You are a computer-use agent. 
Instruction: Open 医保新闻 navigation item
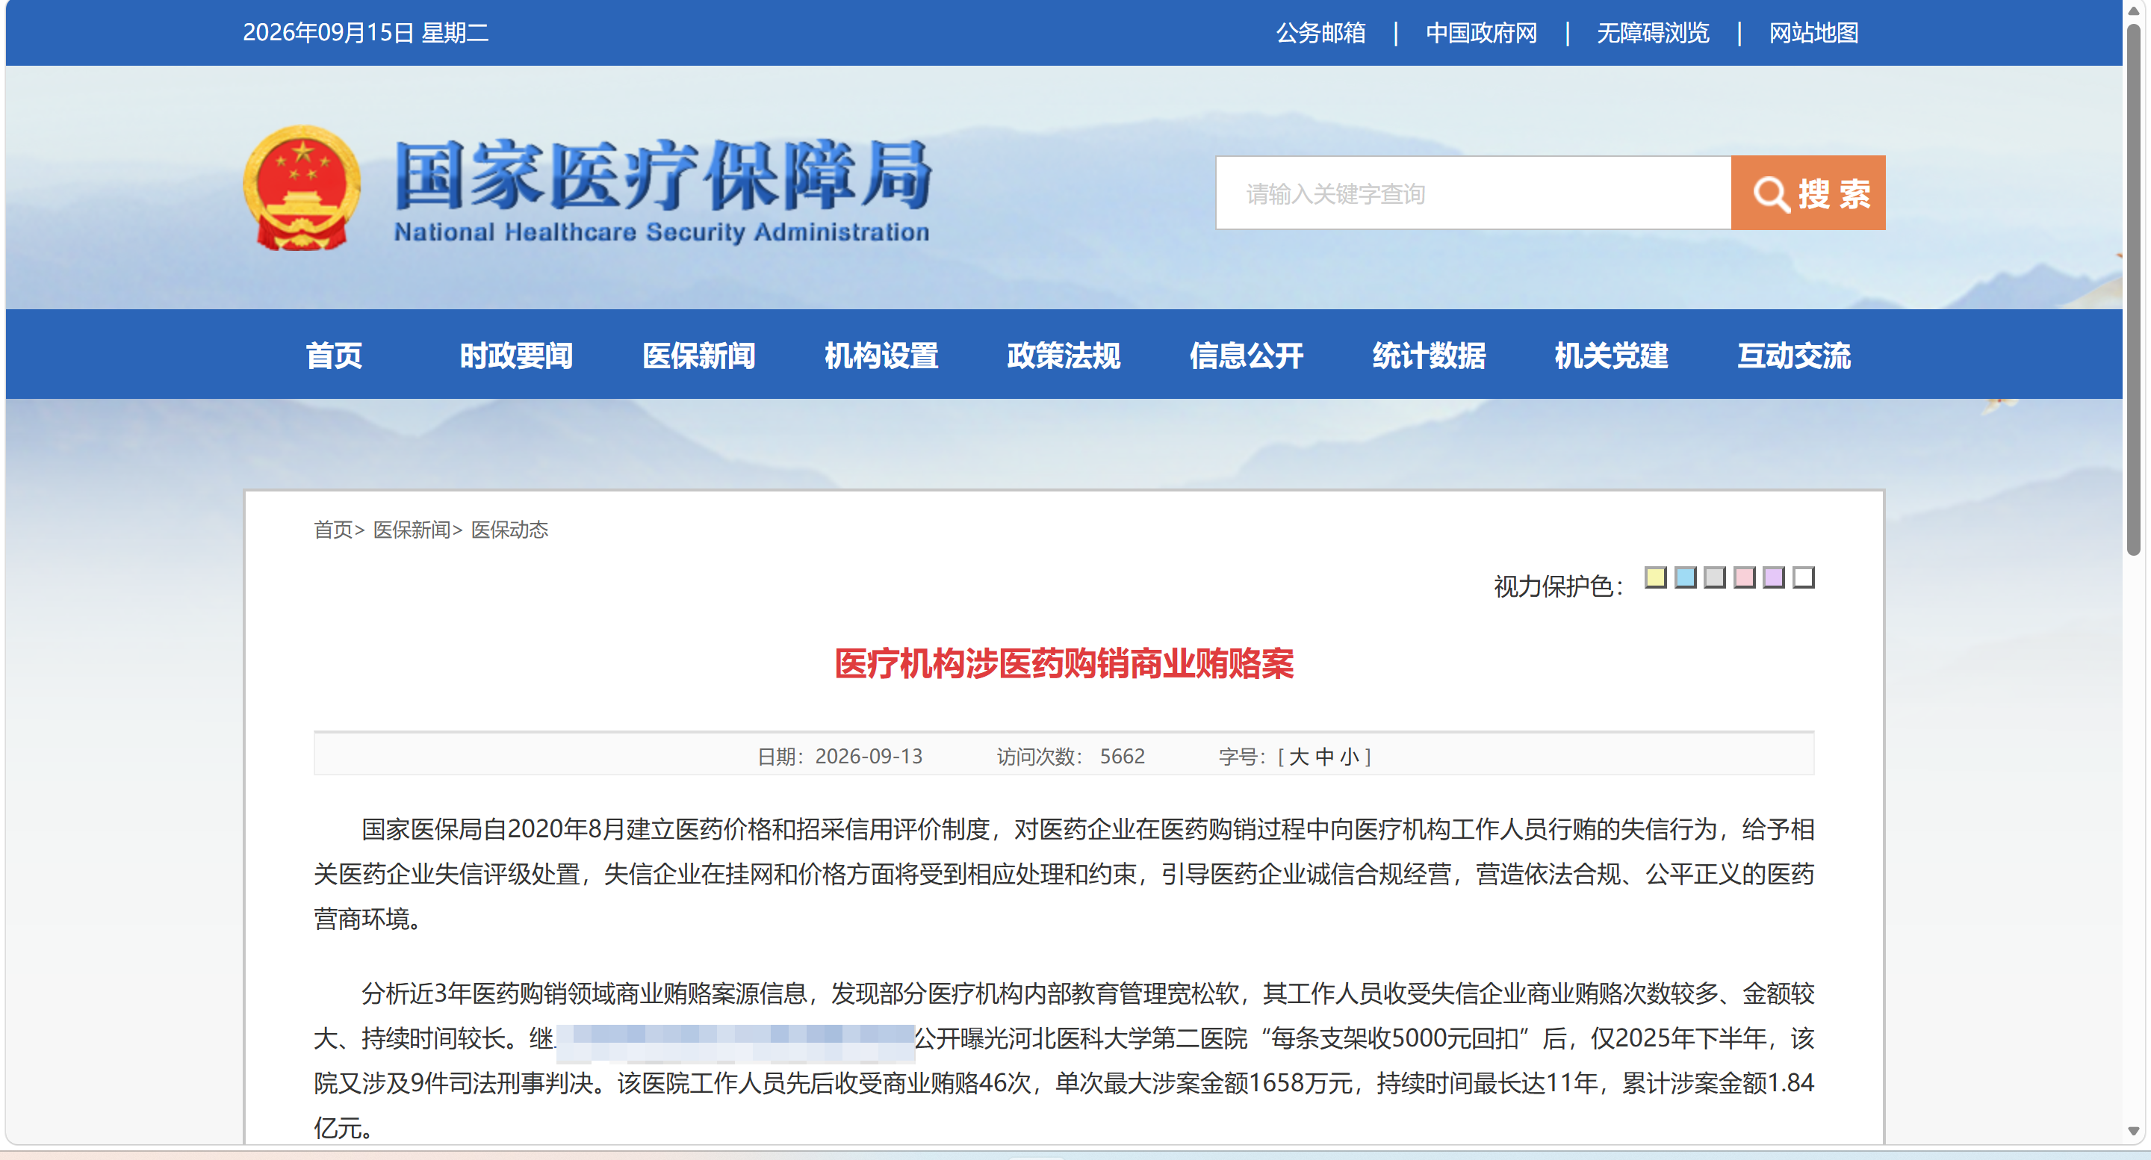699,356
